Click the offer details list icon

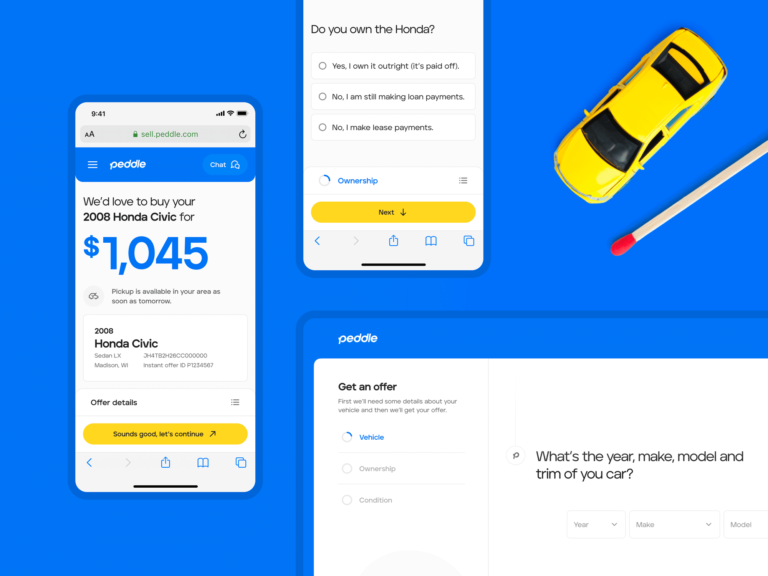pos(236,402)
